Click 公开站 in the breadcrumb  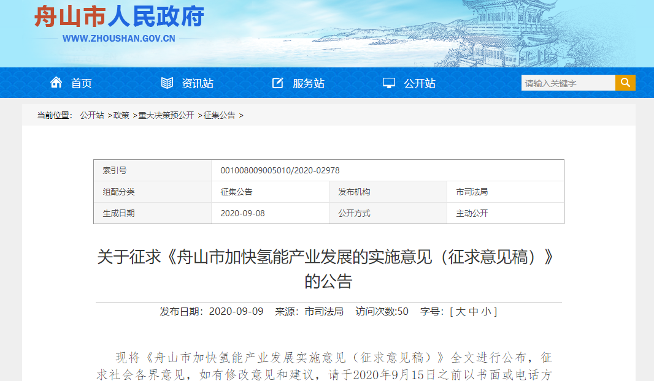pyautogui.click(x=92, y=115)
